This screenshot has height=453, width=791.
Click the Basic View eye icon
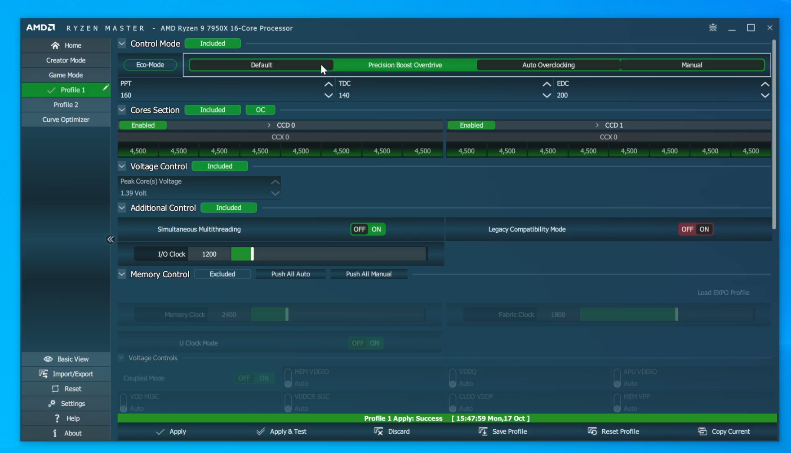48,359
